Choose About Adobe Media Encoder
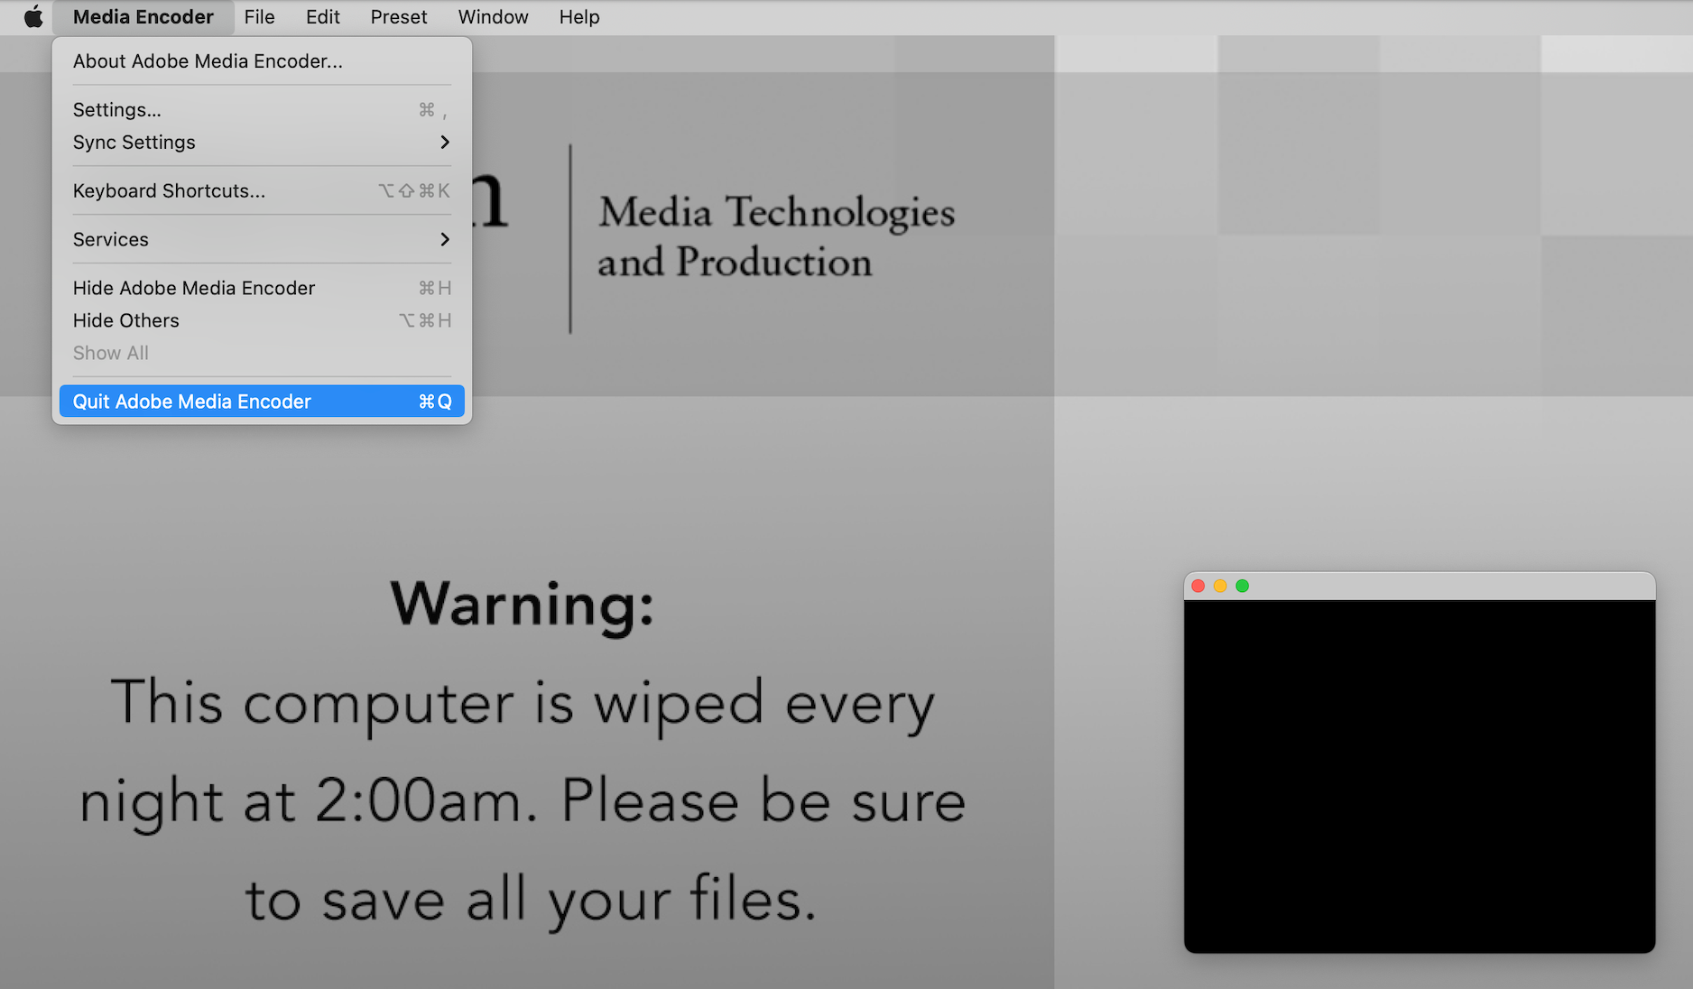The image size is (1693, 989). coord(262,61)
